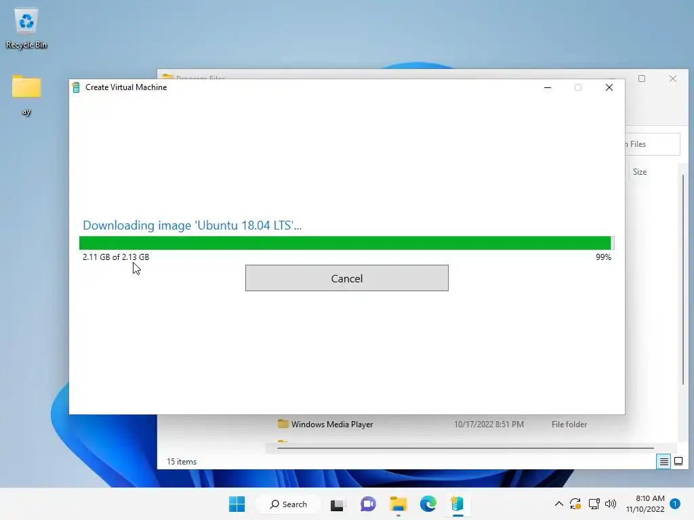694x520 pixels.
Task: Click the 'Downloading image Ubuntu 18.04 LTS' heading
Action: 192,225
